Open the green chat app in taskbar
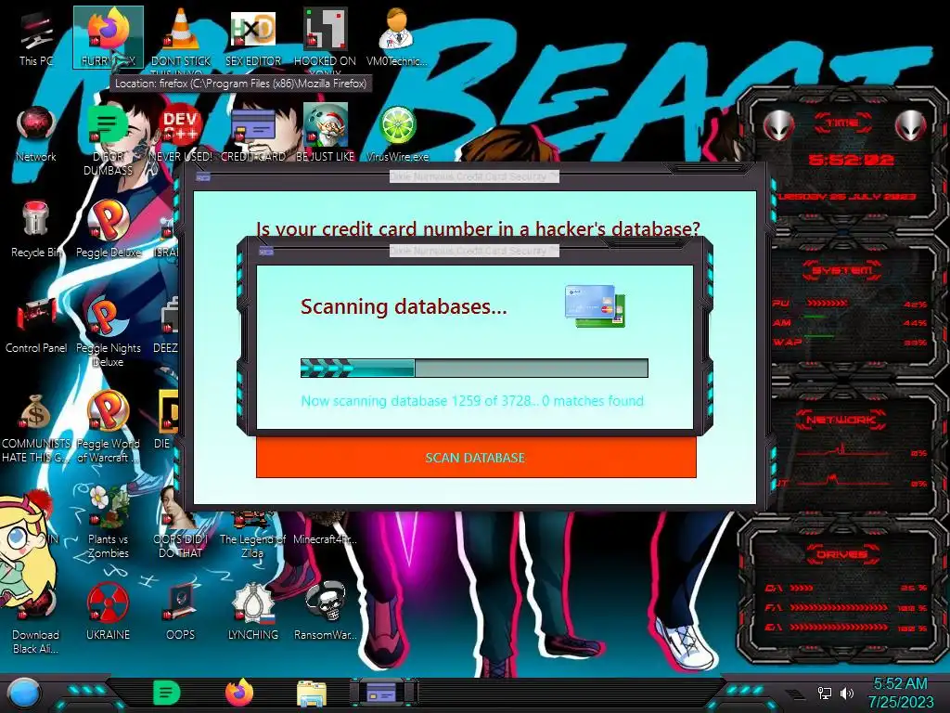950x713 pixels. (167, 693)
